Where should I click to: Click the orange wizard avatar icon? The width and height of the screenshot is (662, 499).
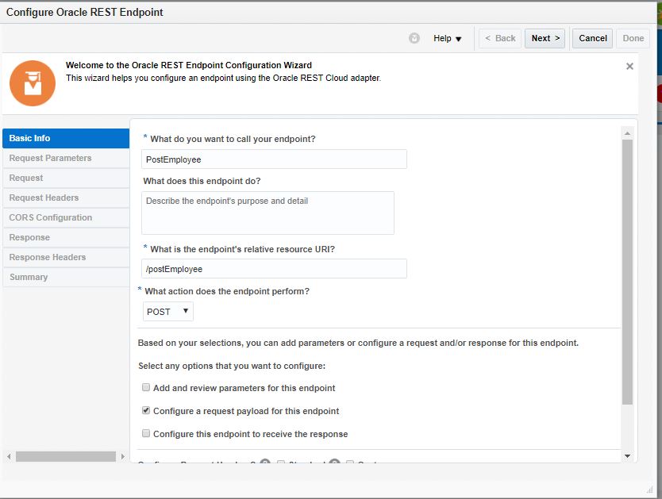click(x=33, y=83)
